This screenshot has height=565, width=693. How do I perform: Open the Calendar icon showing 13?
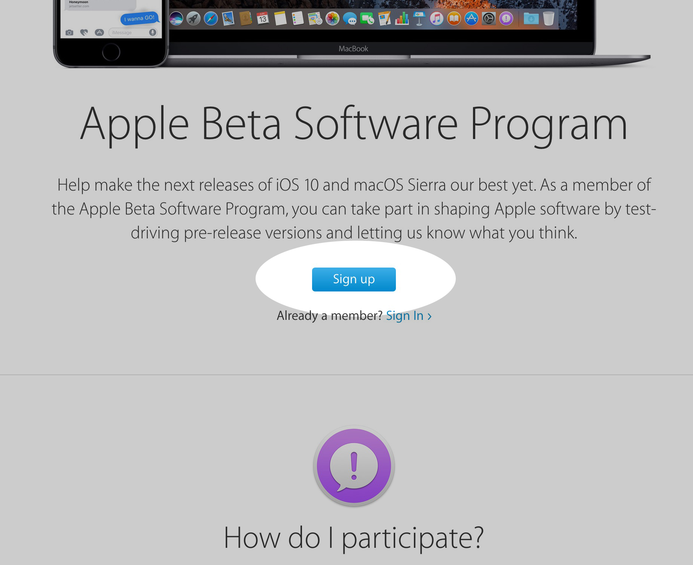pos(263,18)
